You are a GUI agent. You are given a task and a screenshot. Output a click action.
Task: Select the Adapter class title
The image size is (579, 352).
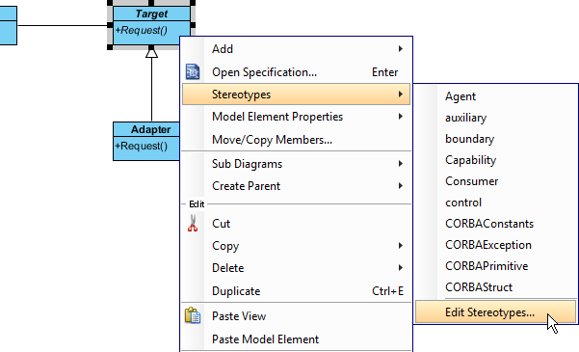pyautogui.click(x=150, y=129)
